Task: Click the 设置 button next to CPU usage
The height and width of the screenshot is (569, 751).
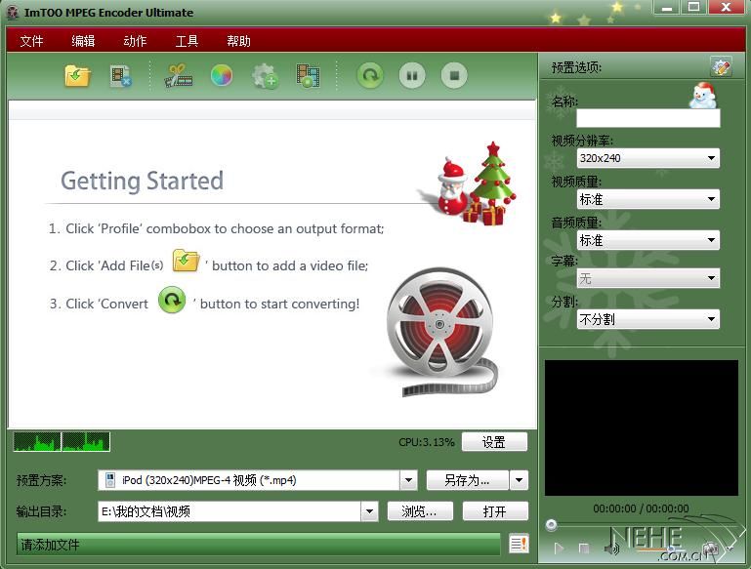Action: point(494,442)
